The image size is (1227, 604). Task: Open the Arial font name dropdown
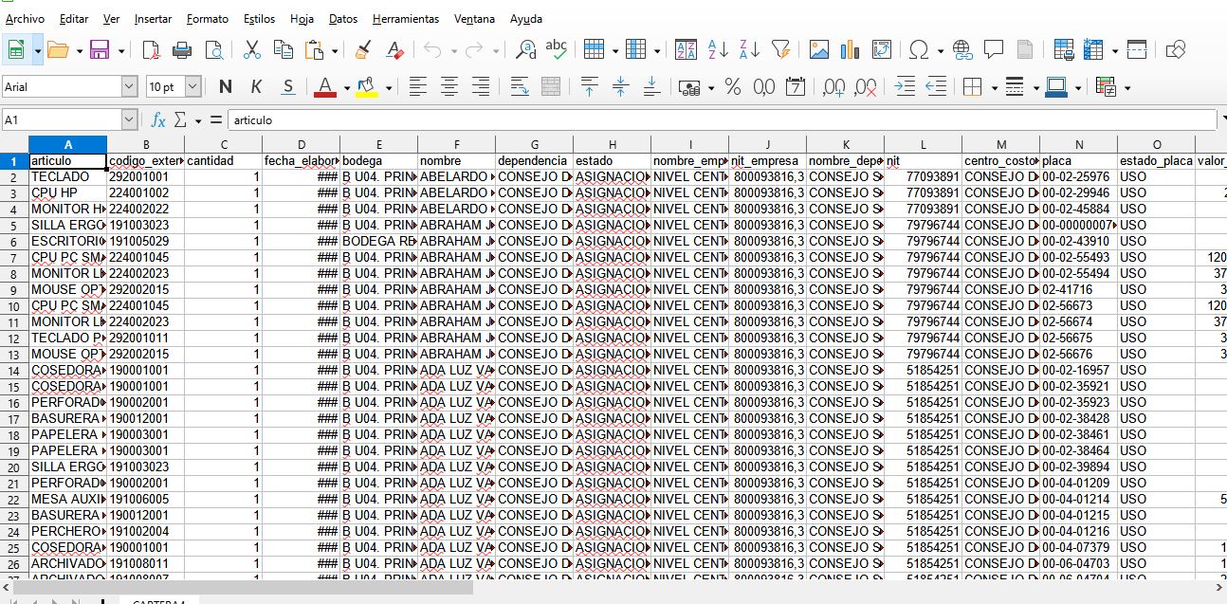(x=129, y=87)
